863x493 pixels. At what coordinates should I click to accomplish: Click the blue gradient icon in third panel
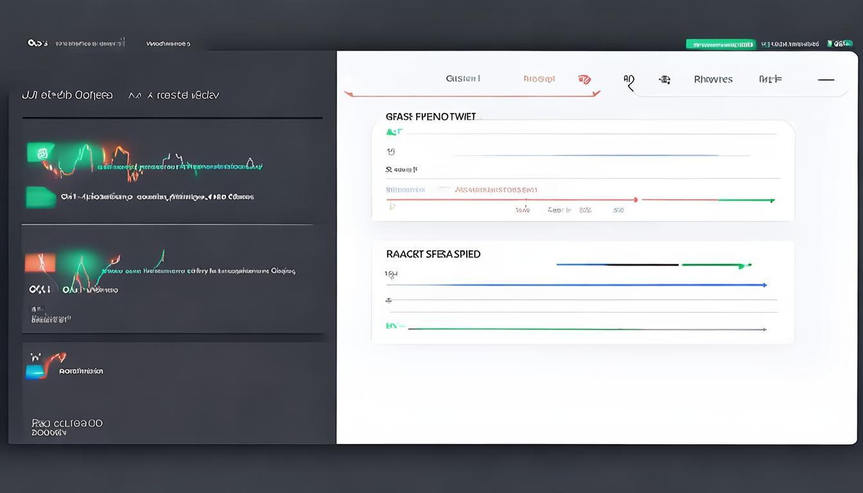(x=36, y=371)
